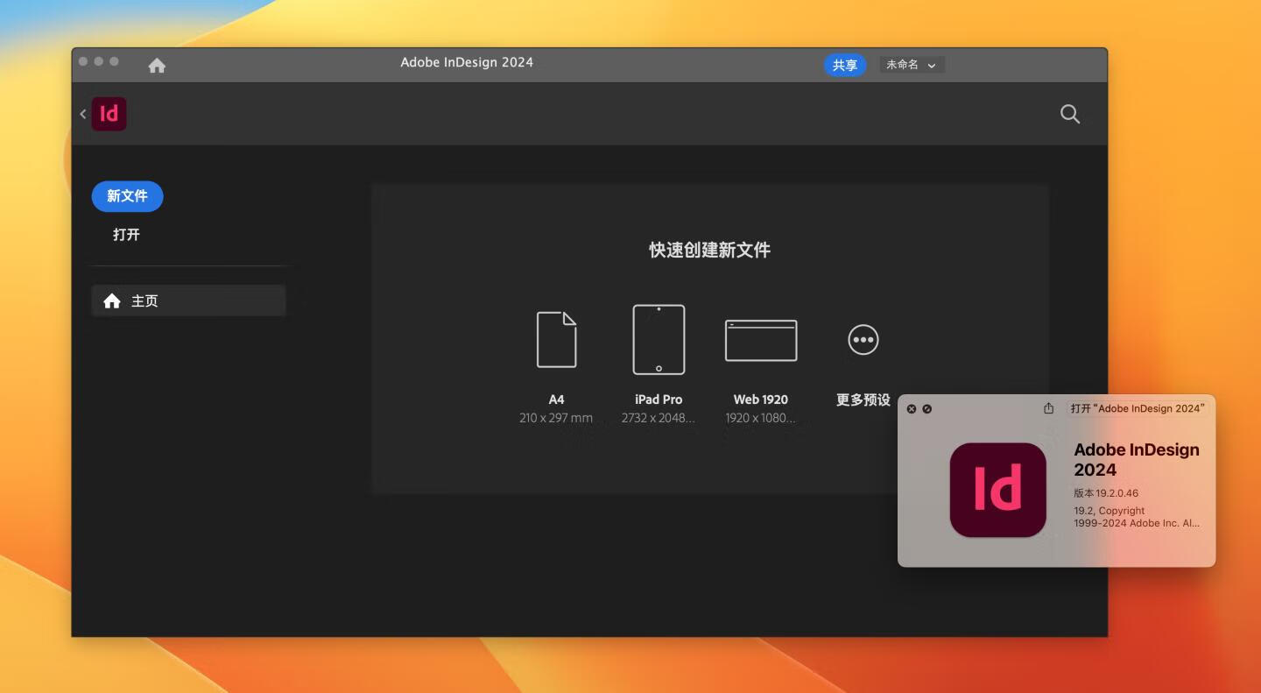Image resolution: width=1261 pixels, height=693 pixels.
Task: Click the 2732 x 2048 dimension text
Action: click(659, 418)
